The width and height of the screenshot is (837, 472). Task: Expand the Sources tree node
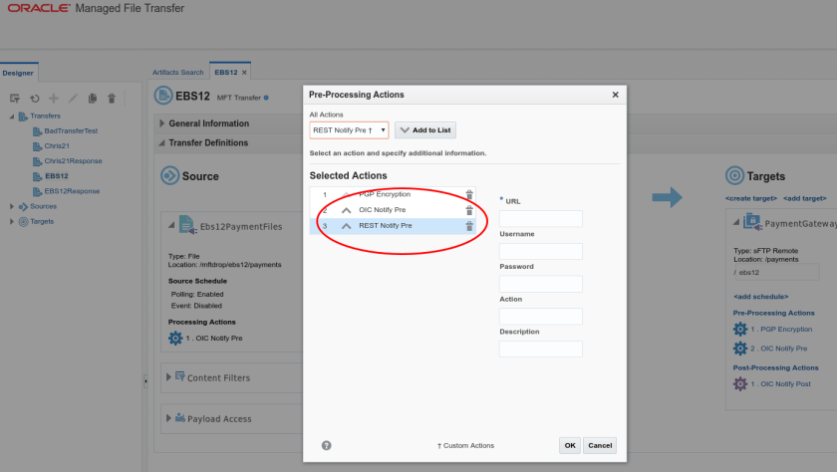coord(12,206)
